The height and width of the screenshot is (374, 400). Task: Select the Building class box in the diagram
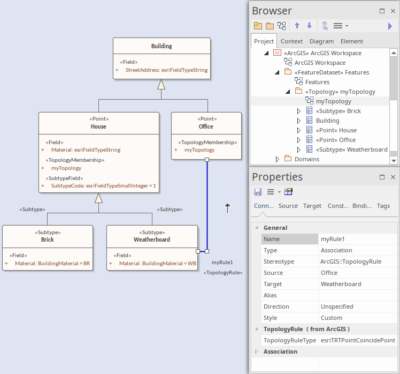tap(161, 47)
